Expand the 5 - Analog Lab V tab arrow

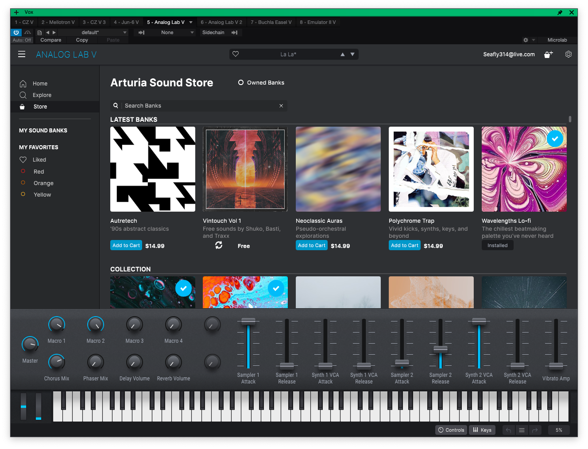click(x=191, y=22)
